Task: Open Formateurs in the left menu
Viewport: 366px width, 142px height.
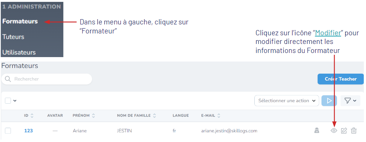Action: click(x=20, y=21)
